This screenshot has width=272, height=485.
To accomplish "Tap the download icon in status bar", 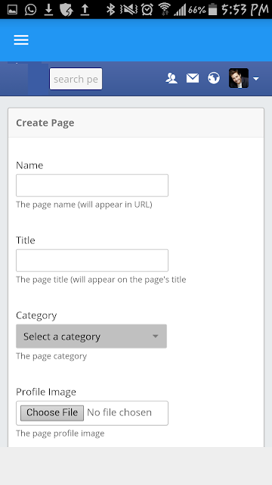I will click(48, 10).
